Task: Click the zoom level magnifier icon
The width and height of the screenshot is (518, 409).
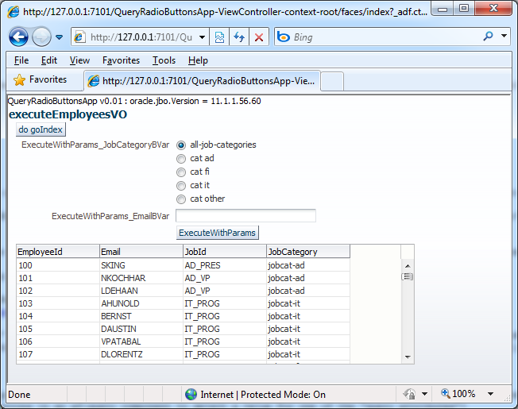Action: pos(446,393)
